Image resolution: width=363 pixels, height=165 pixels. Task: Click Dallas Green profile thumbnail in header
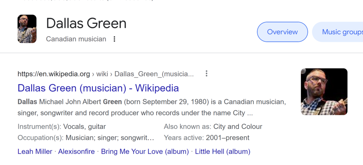[27, 29]
